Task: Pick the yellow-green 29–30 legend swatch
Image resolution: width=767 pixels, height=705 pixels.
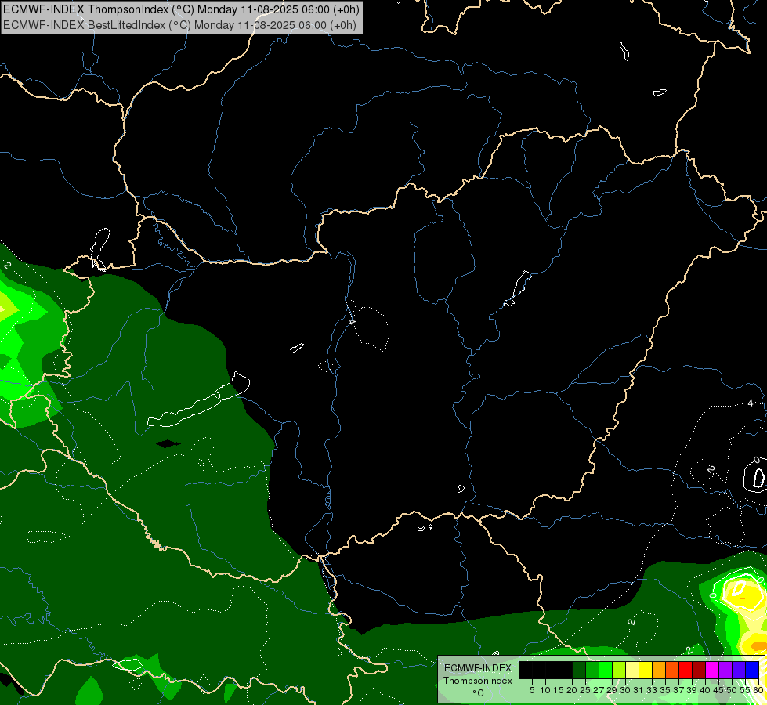Action: [x=619, y=670]
